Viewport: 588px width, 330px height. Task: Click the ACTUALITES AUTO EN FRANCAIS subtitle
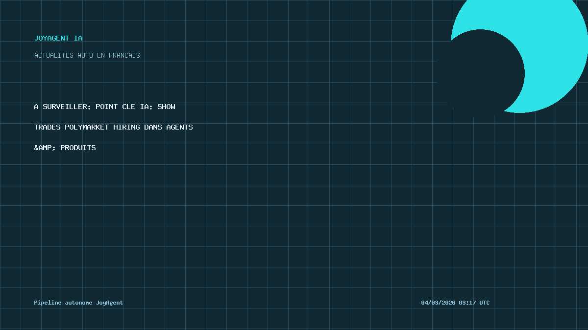click(87, 55)
